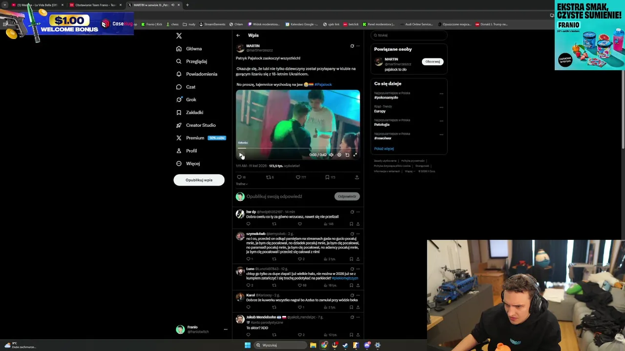This screenshot has height=351, width=625.
Task: Open #pokonamyzło trending topic
Action: (x=386, y=97)
